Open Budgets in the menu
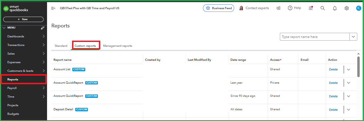The height and width of the screenshot is (121, 364). (x=13, y=114)
